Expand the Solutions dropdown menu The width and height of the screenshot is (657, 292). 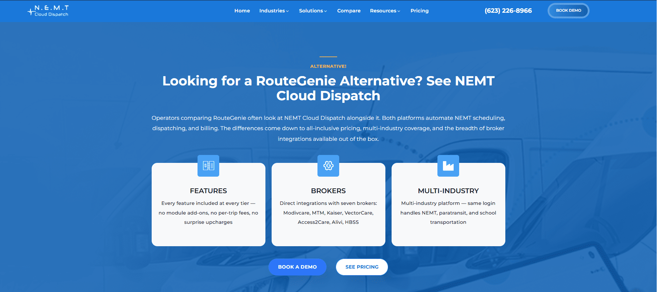tap(313, 11)
